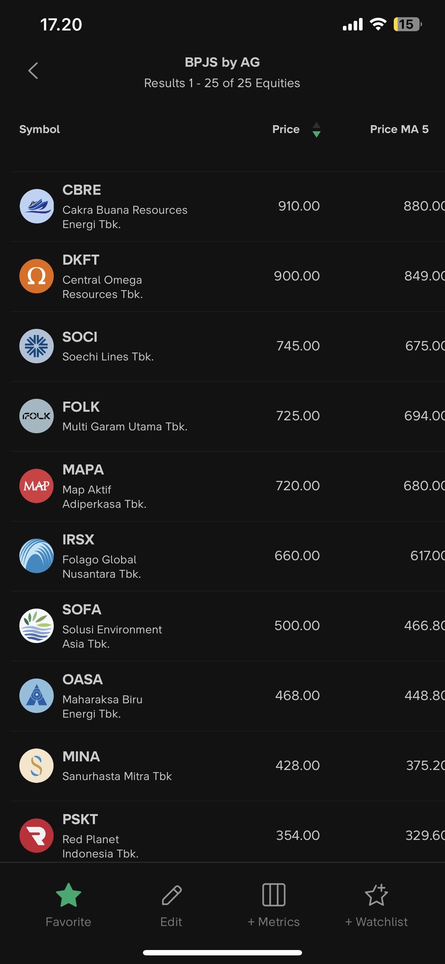Viewport: 445px width, 964px height.
Task: Sort by the Price MA 5 column
Action: click(x=399, y=129)
